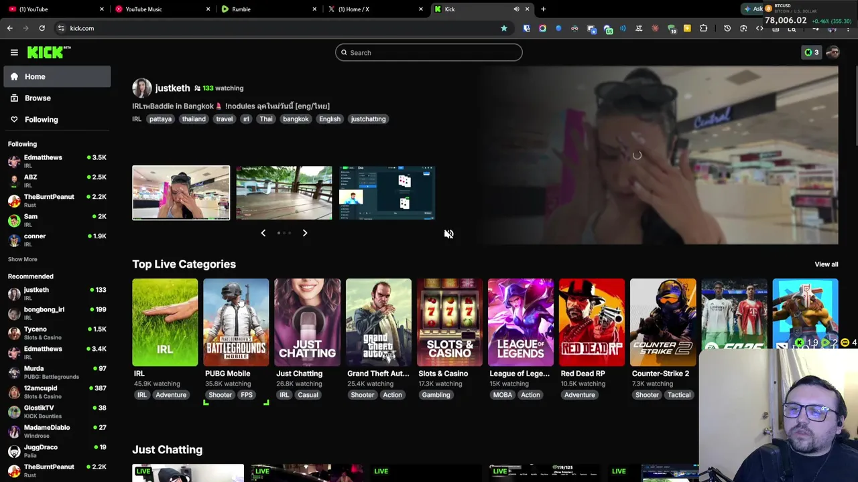Image resolution: width=858 pixels, height=482 pixels.
Task: Expand Show More in Following list
Action: click(x=22, y=259)
